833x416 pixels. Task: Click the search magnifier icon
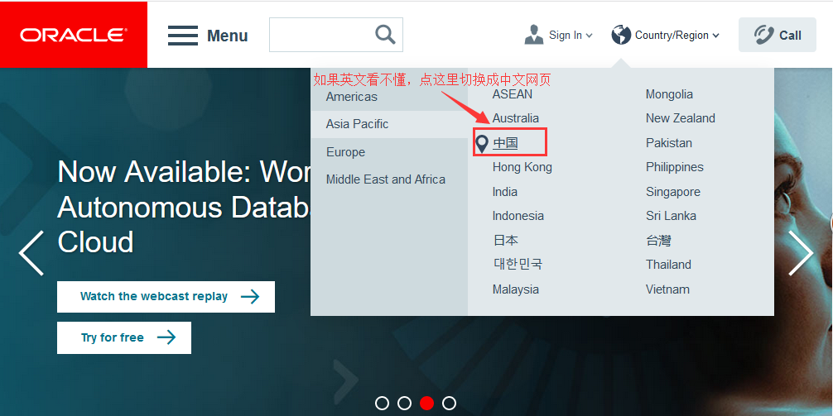coord(385,35)
